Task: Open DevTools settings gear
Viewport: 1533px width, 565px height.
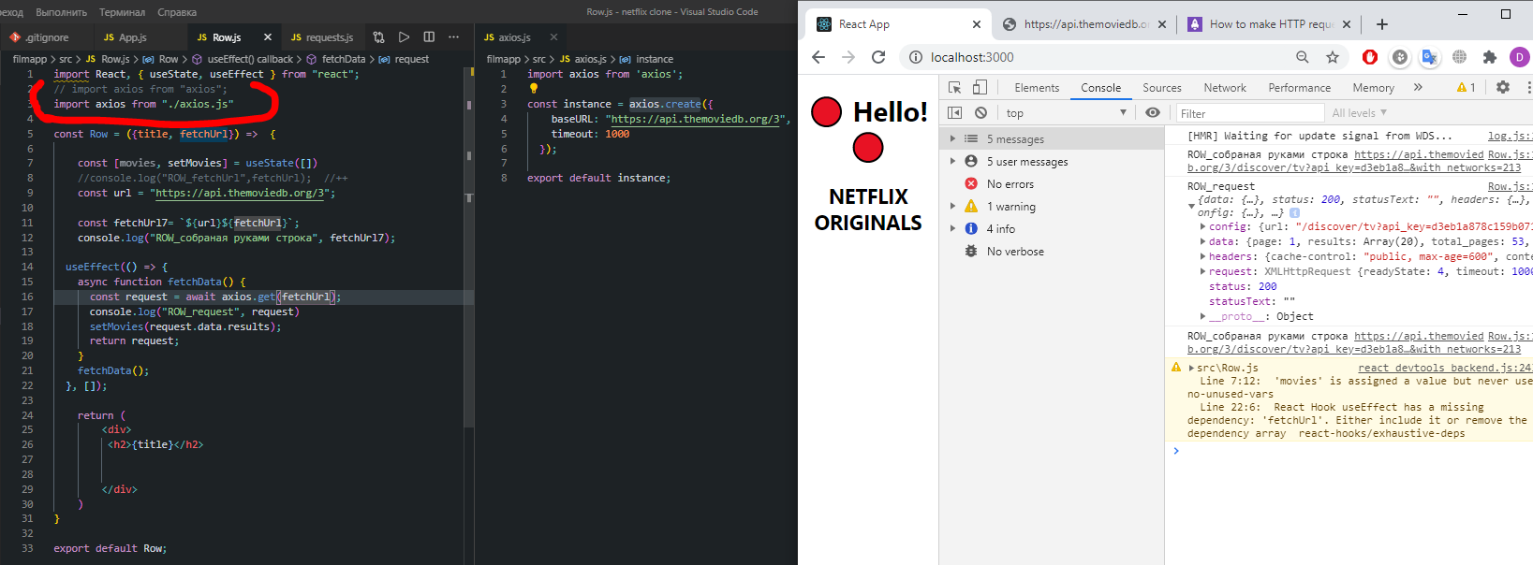Action: tap(1503, 87)
